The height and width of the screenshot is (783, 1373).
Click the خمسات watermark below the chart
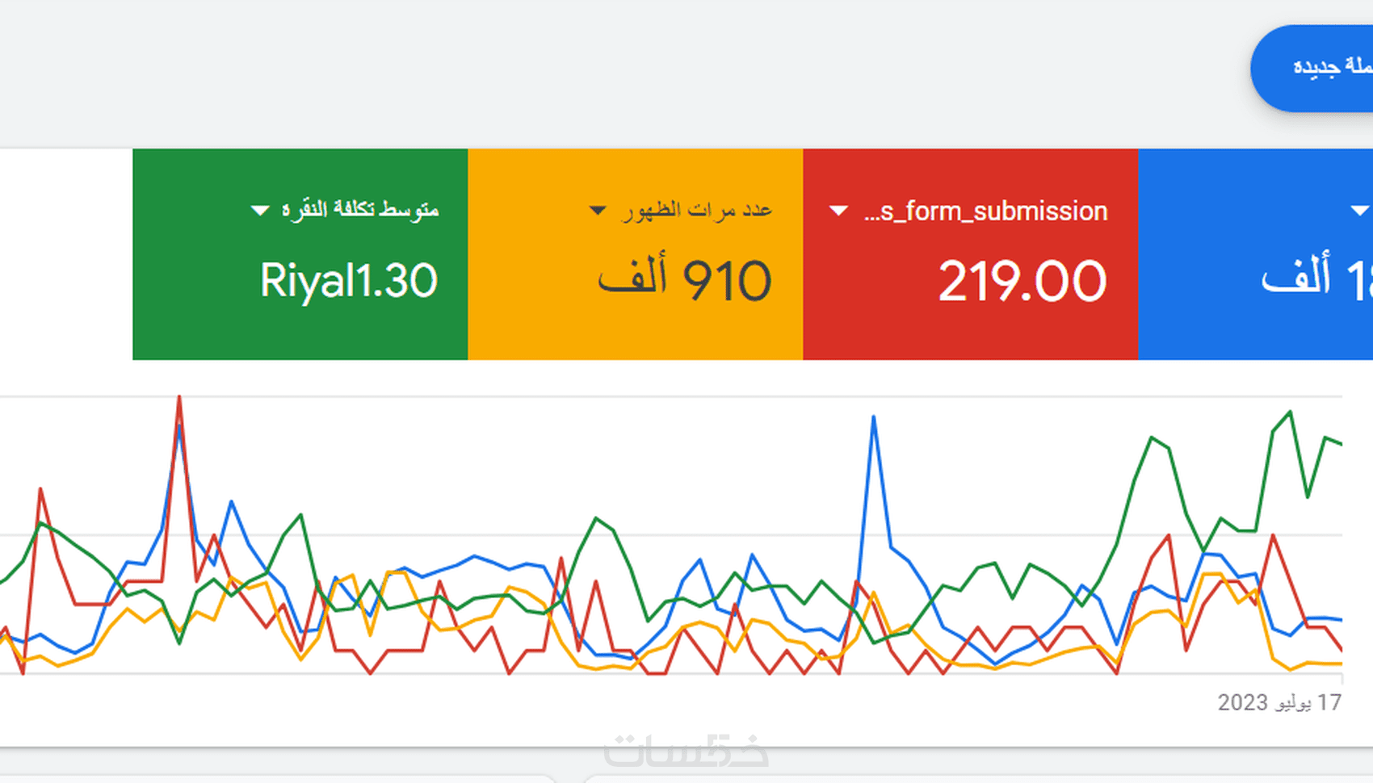point(686,751)
